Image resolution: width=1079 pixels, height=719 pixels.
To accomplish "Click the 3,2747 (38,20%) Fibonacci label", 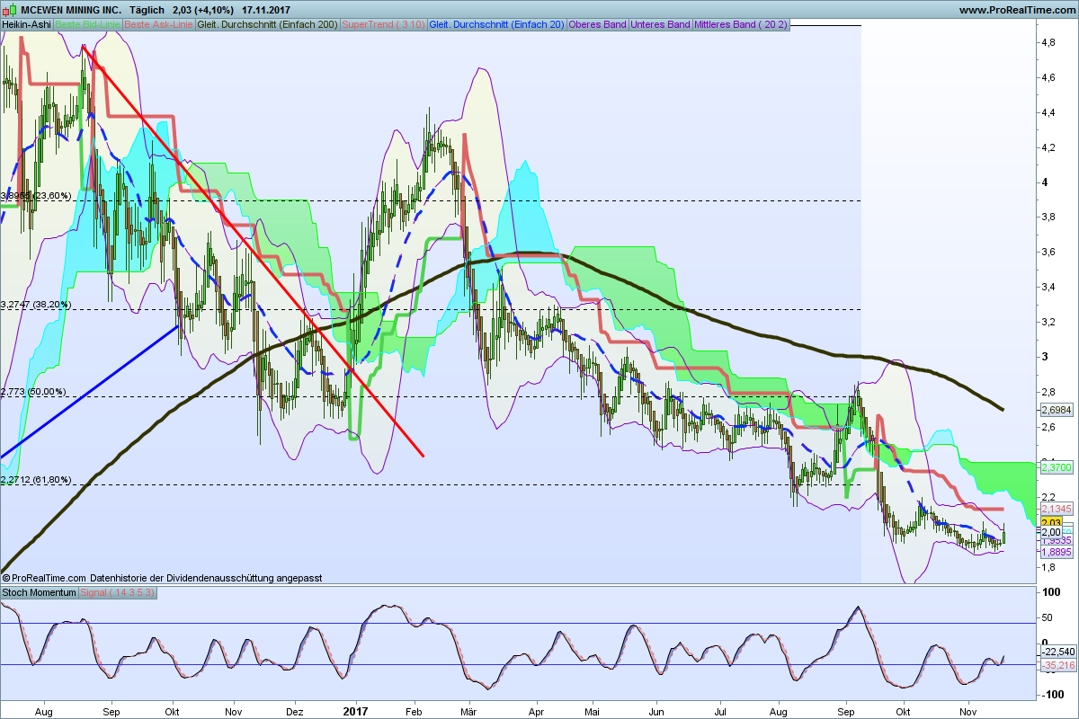I will coord(36,305).
